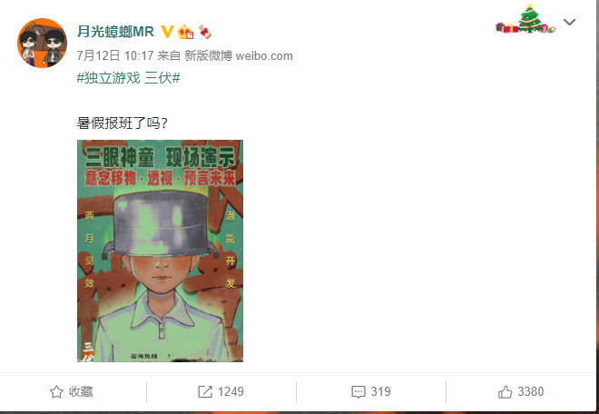
Task: Click the yellow V verification badge
Action: point(167,32)
